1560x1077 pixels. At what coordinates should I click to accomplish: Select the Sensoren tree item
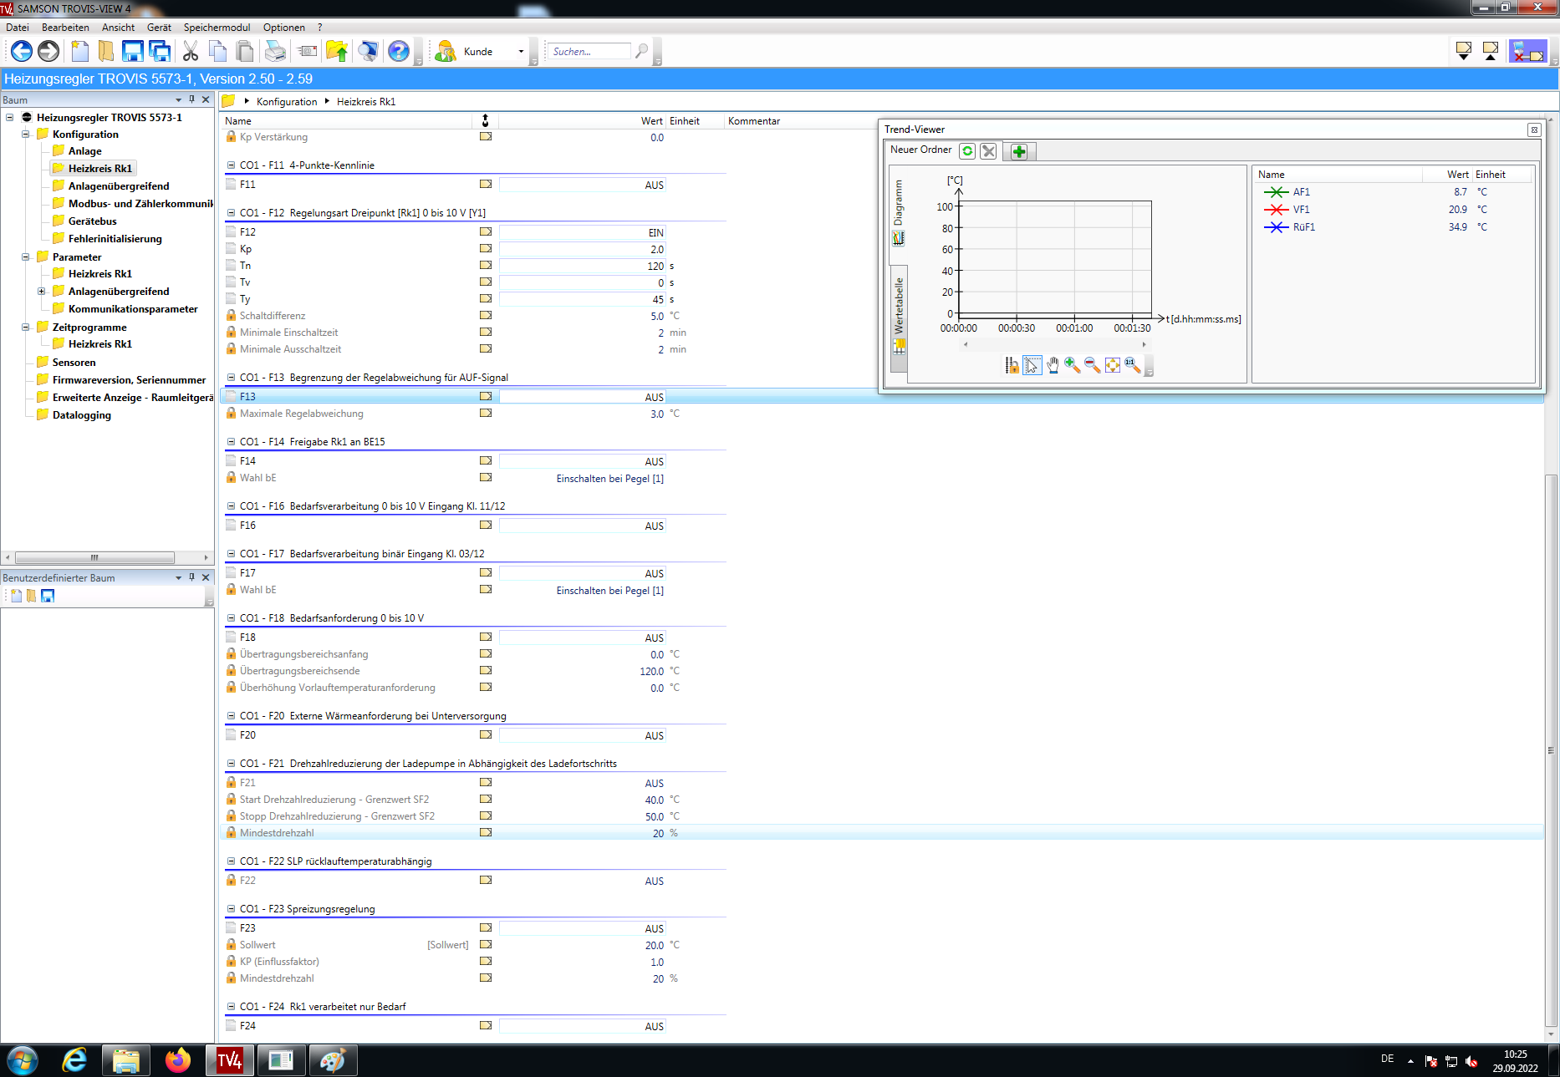click(74, 363)
